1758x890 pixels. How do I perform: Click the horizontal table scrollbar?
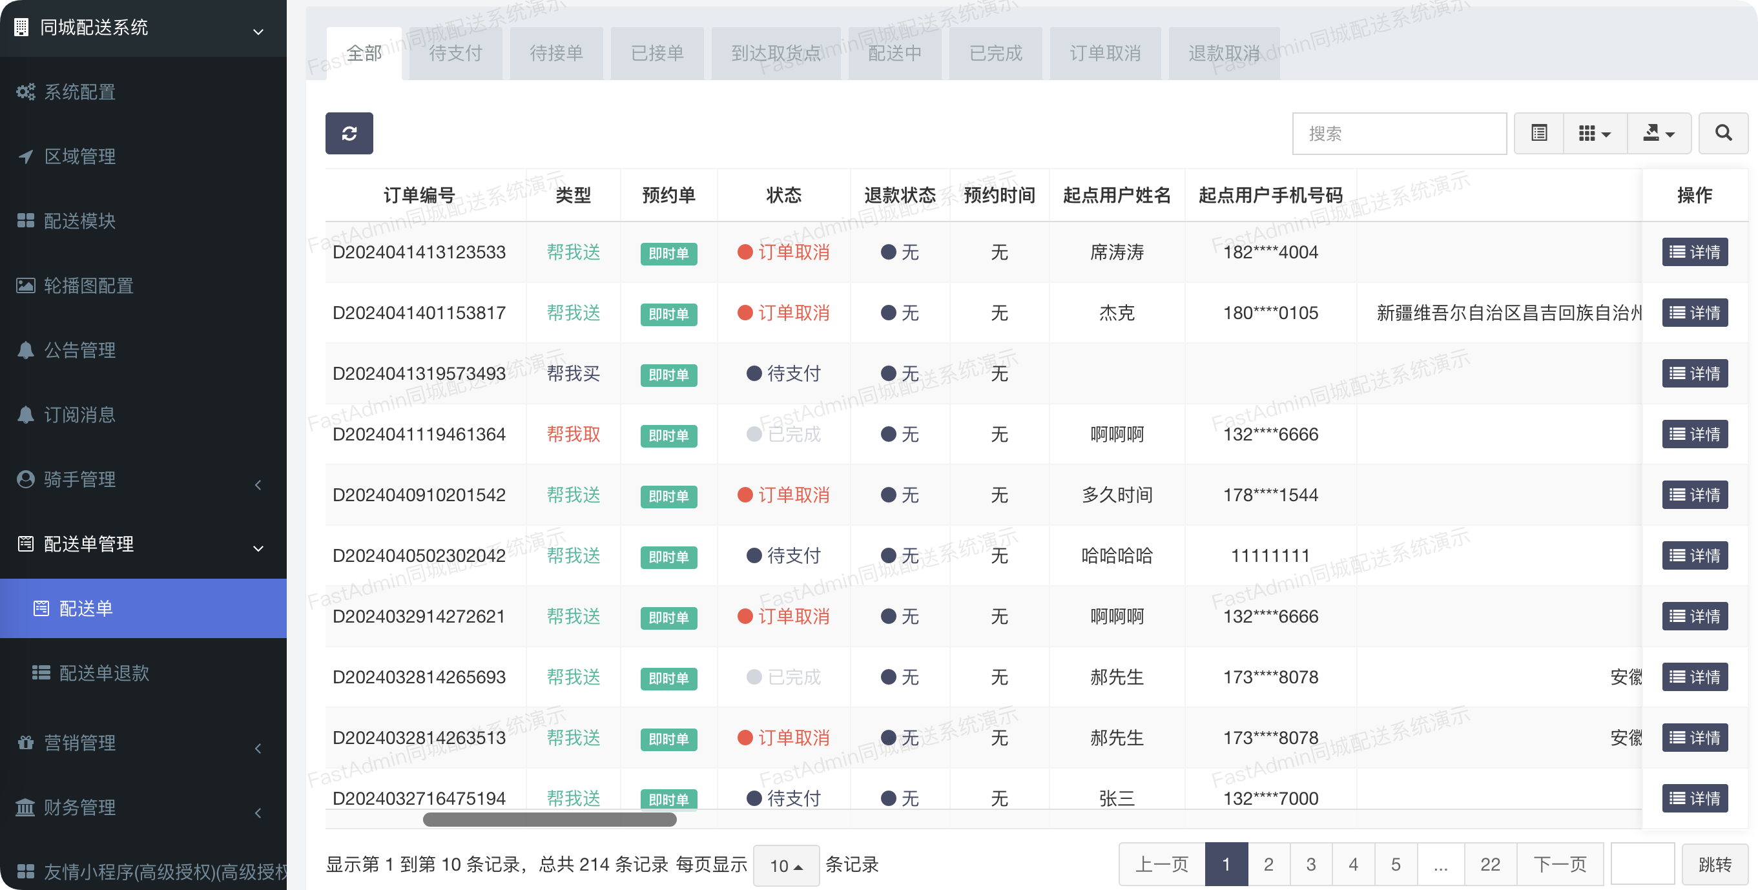point(550,819)
